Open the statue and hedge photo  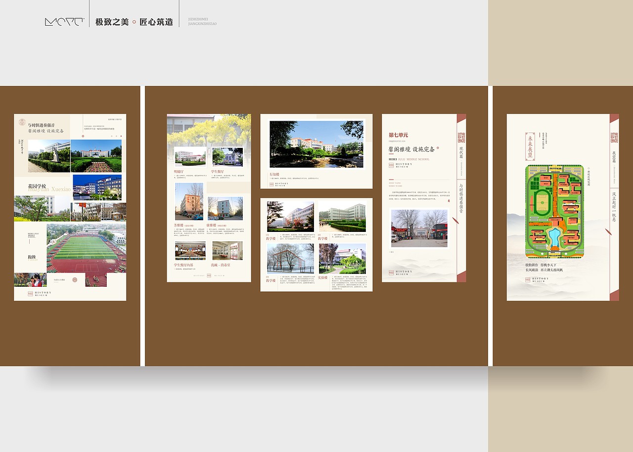49,156
